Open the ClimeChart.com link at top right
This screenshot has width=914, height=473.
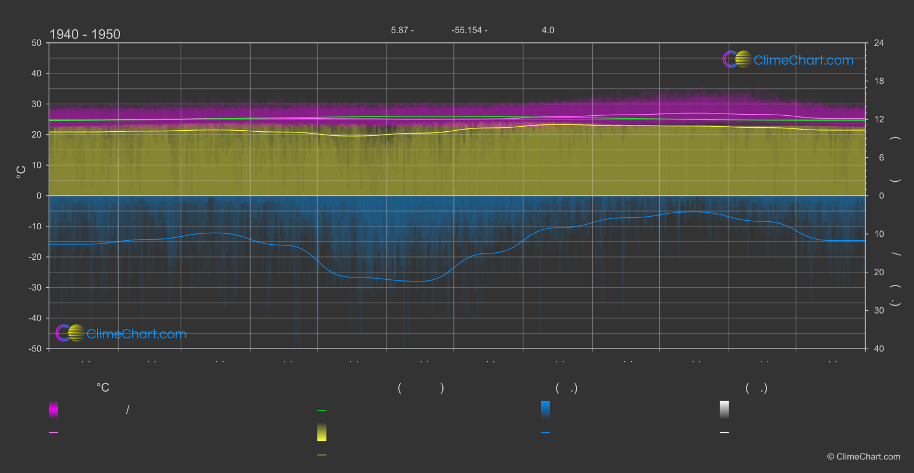(803, 60)
